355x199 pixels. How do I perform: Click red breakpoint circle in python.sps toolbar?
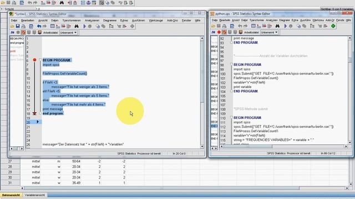219,32
